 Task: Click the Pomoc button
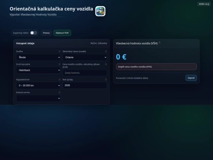46,33
